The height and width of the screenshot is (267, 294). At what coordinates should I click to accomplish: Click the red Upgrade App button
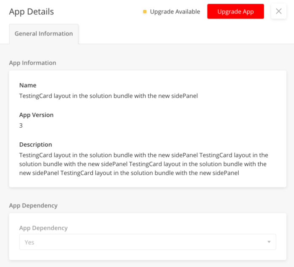(235, 11)
